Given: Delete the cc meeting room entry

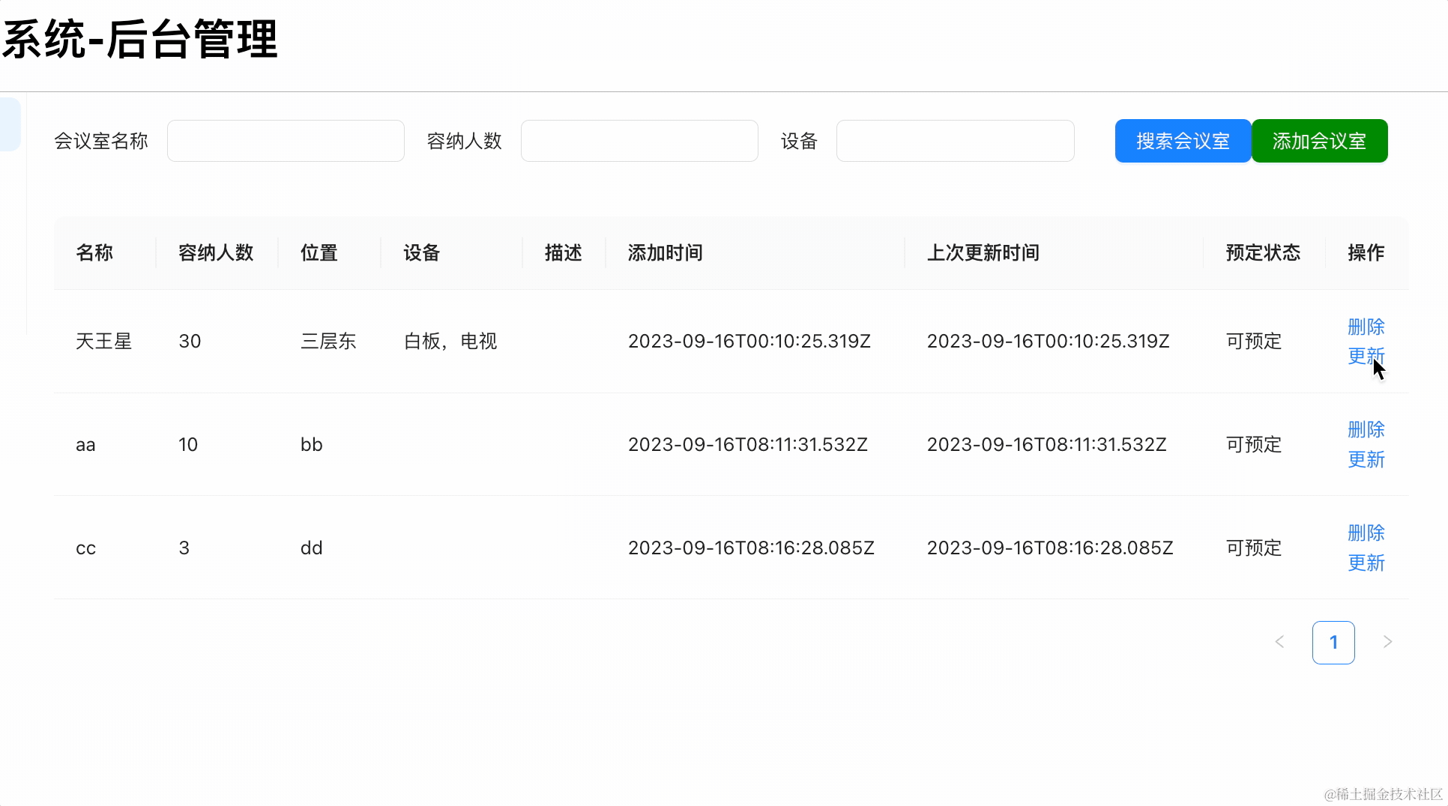Looking at the screenshot, I should click(x=1366, y=533).
